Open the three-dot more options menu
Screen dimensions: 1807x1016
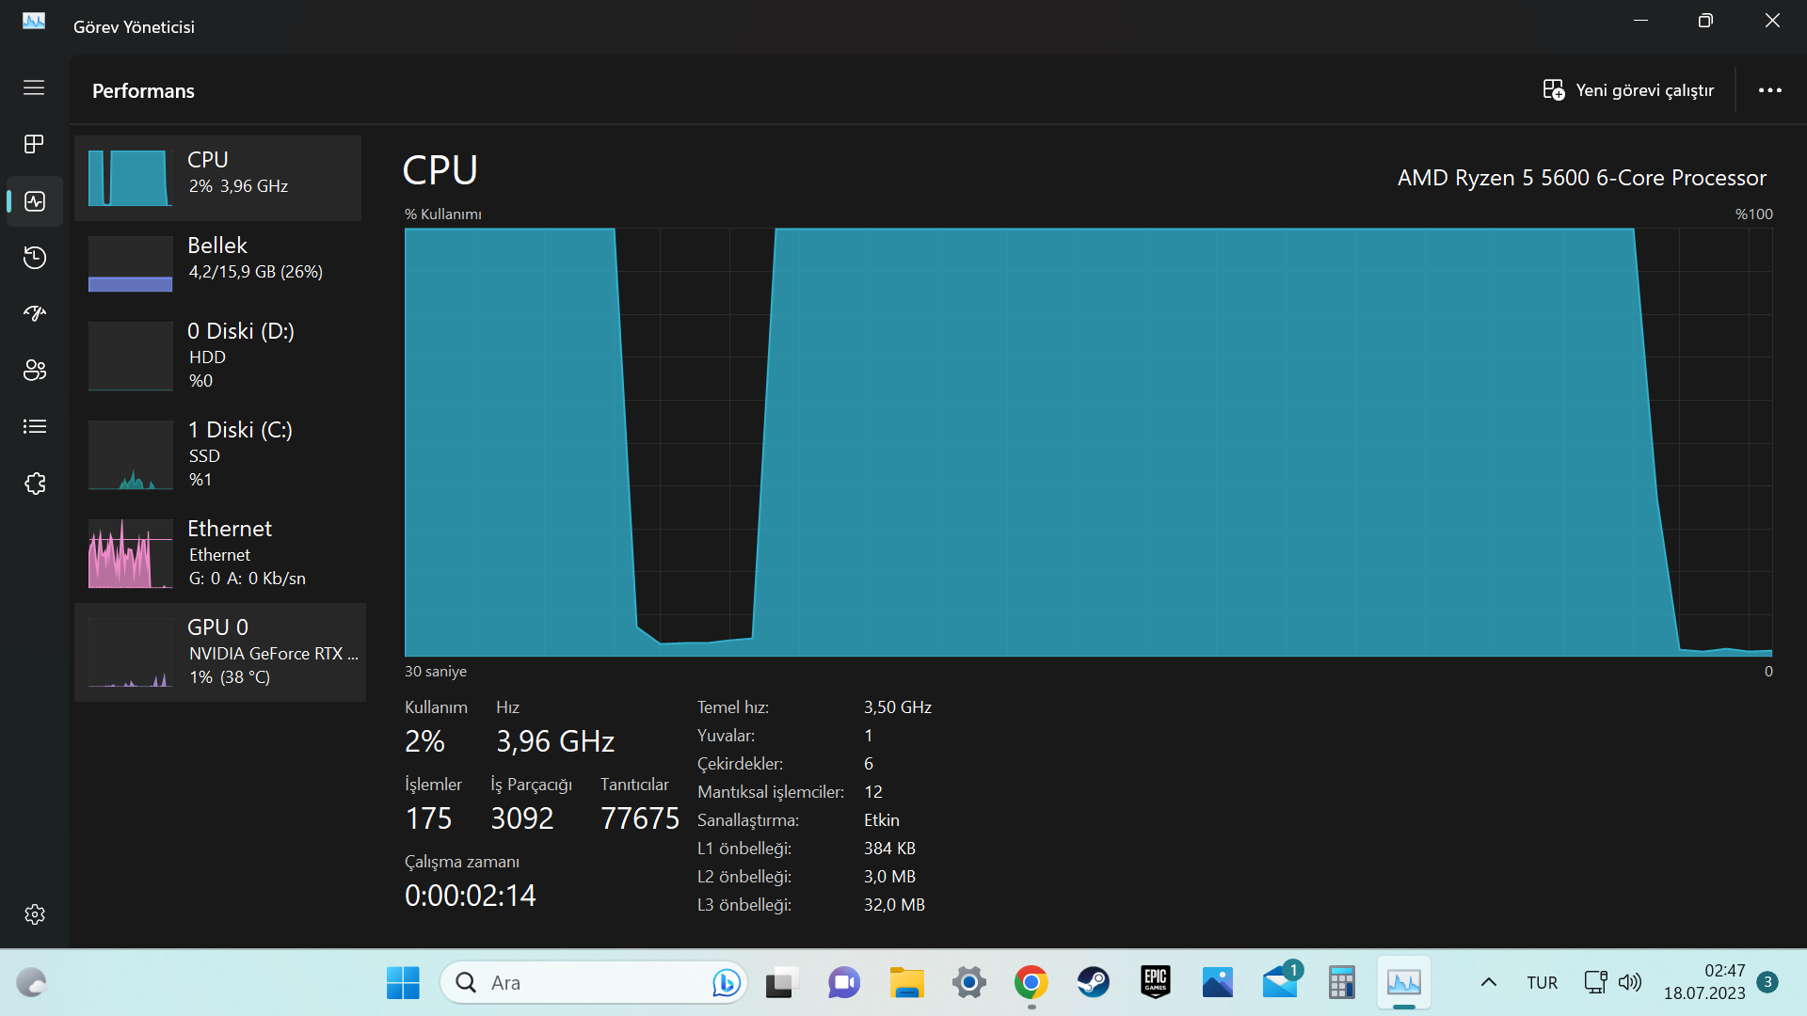(x=1770, y=90)
